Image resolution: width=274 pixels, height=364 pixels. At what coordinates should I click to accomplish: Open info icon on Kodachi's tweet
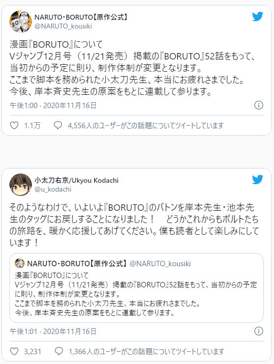(259, 331)
